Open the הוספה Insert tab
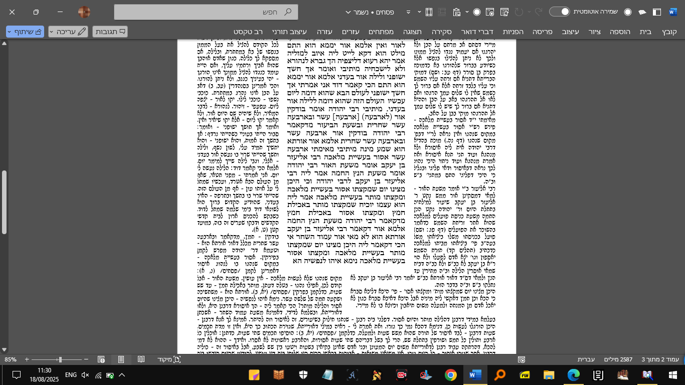 click(x=620, y=32)
